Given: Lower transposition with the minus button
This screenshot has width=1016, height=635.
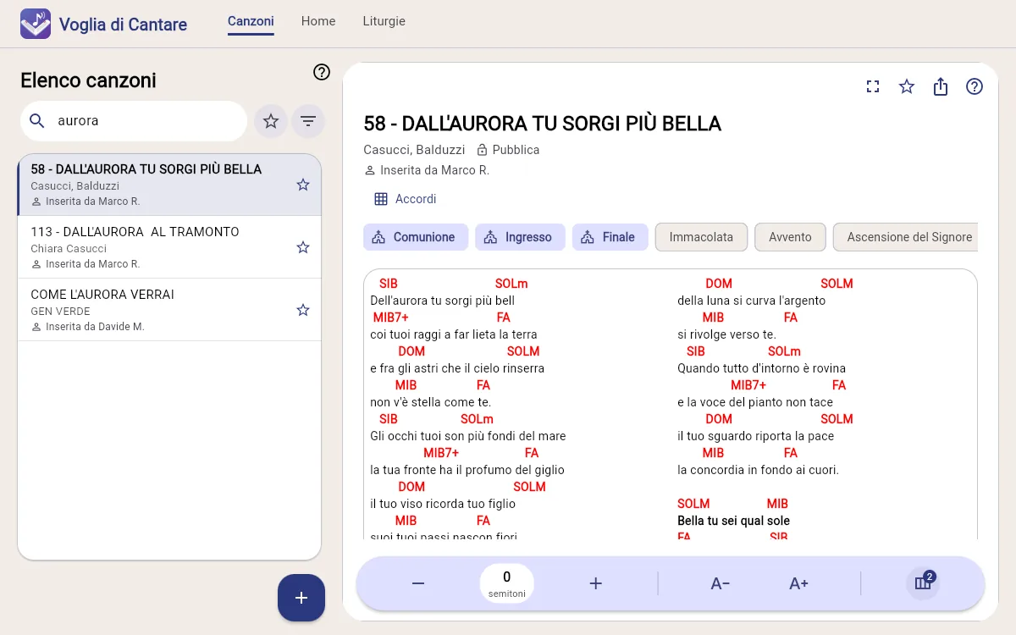Looking at the screenshot, I should pos(418,583).
